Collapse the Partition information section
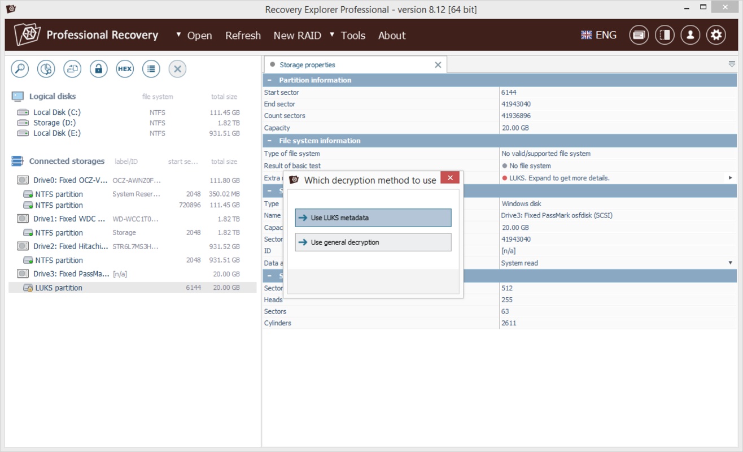 tap(270, 80)
